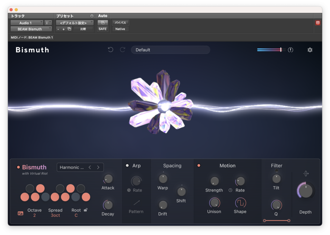This screenshot has height=235, width=330.
Task: Click the rotation icon above Depth
Action: pyautogui.click(x=306, y=174)
